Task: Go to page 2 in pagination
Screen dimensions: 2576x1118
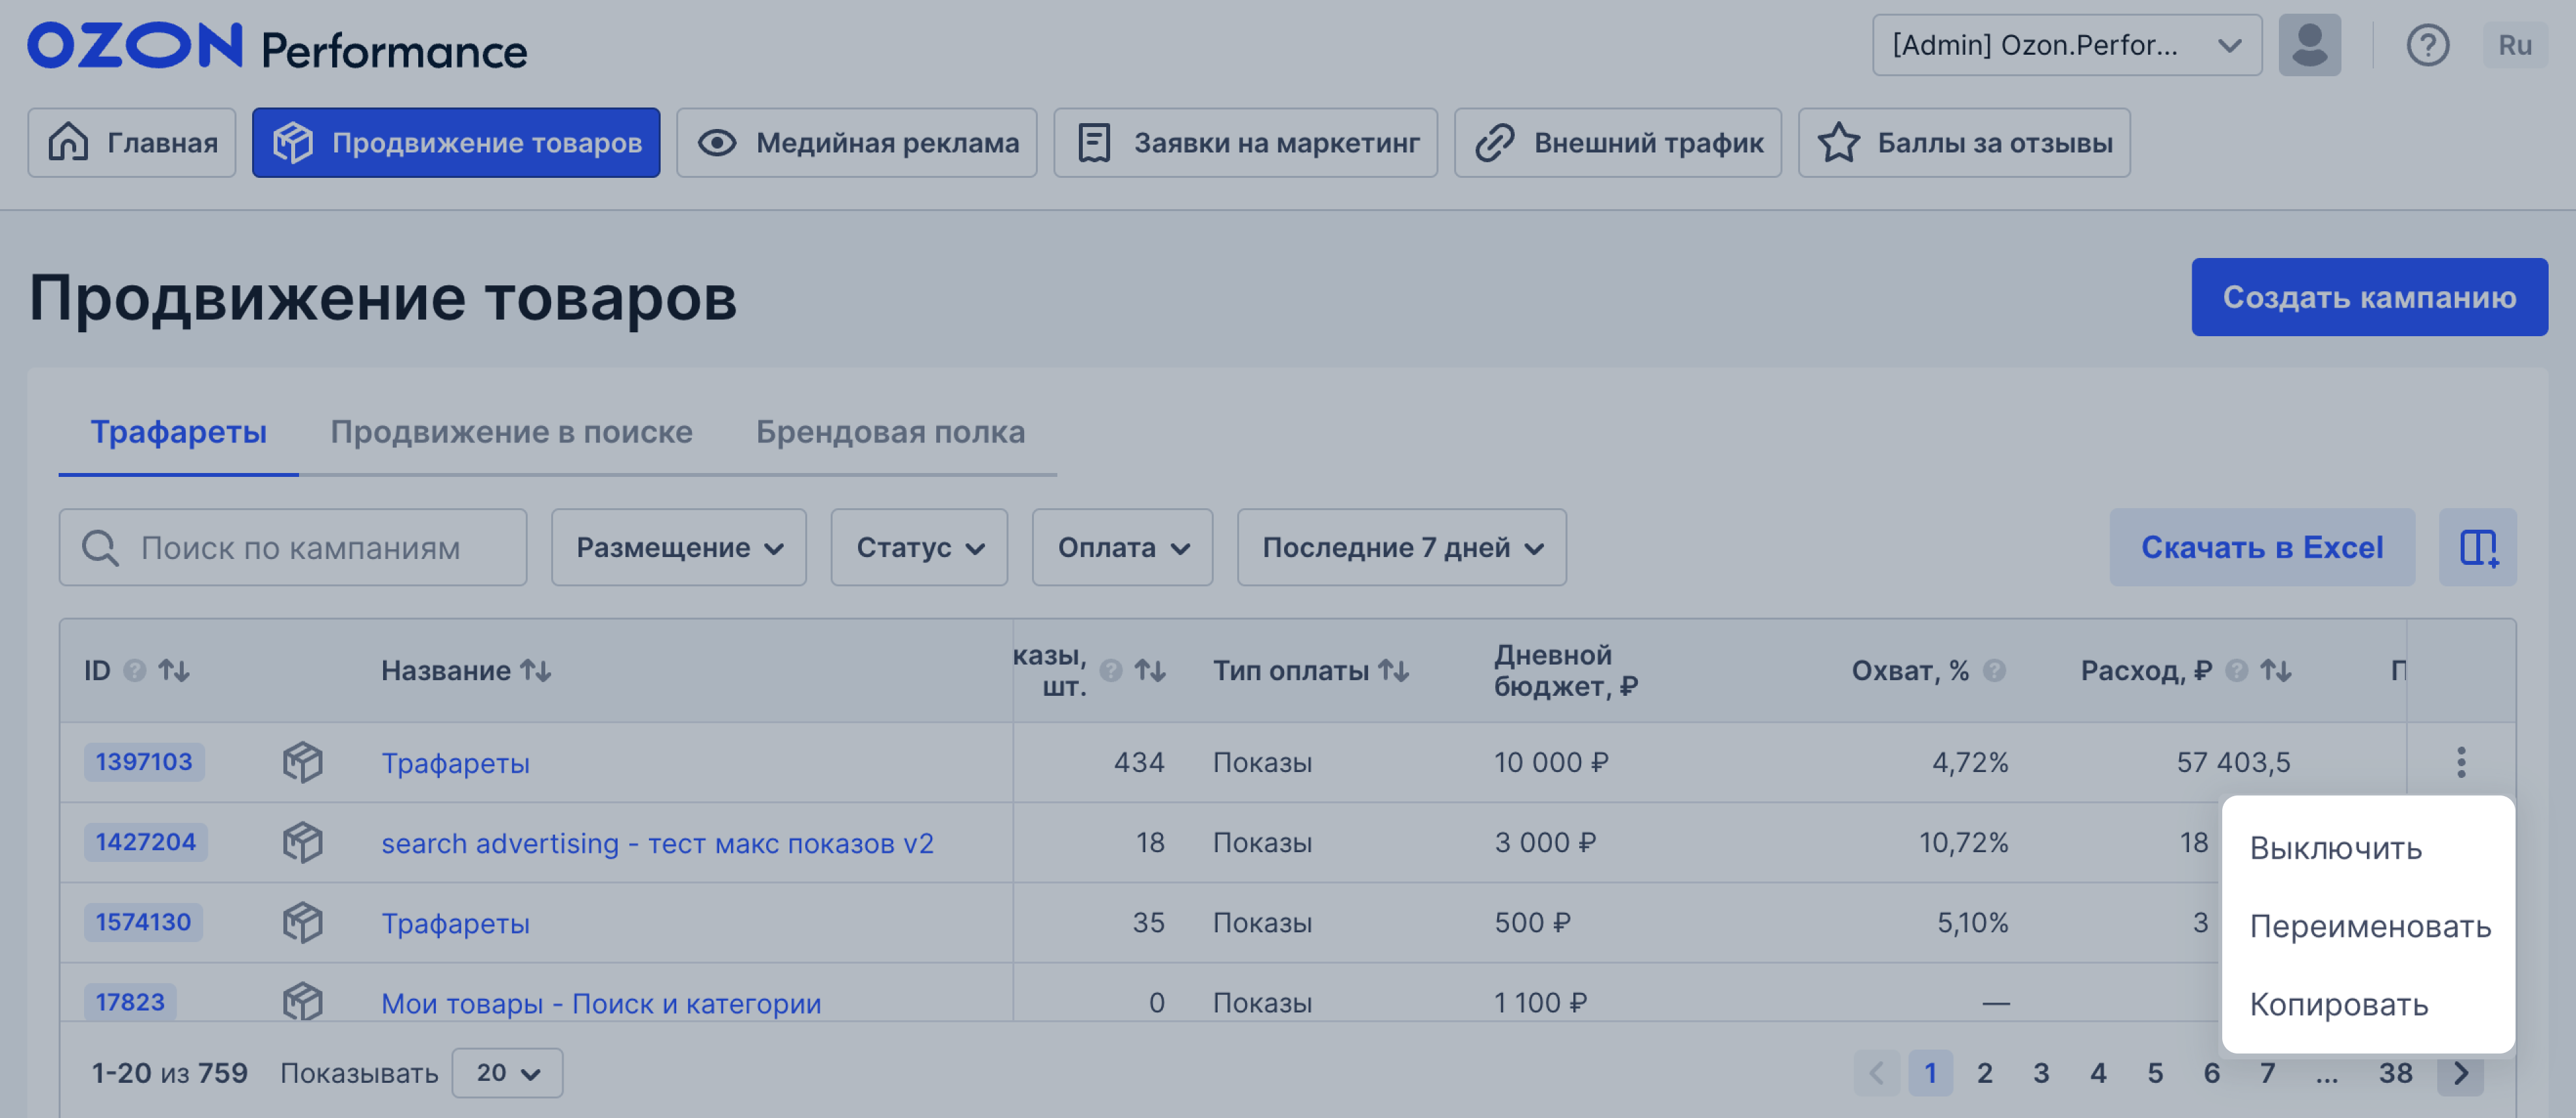Action: [1985, 1073]
